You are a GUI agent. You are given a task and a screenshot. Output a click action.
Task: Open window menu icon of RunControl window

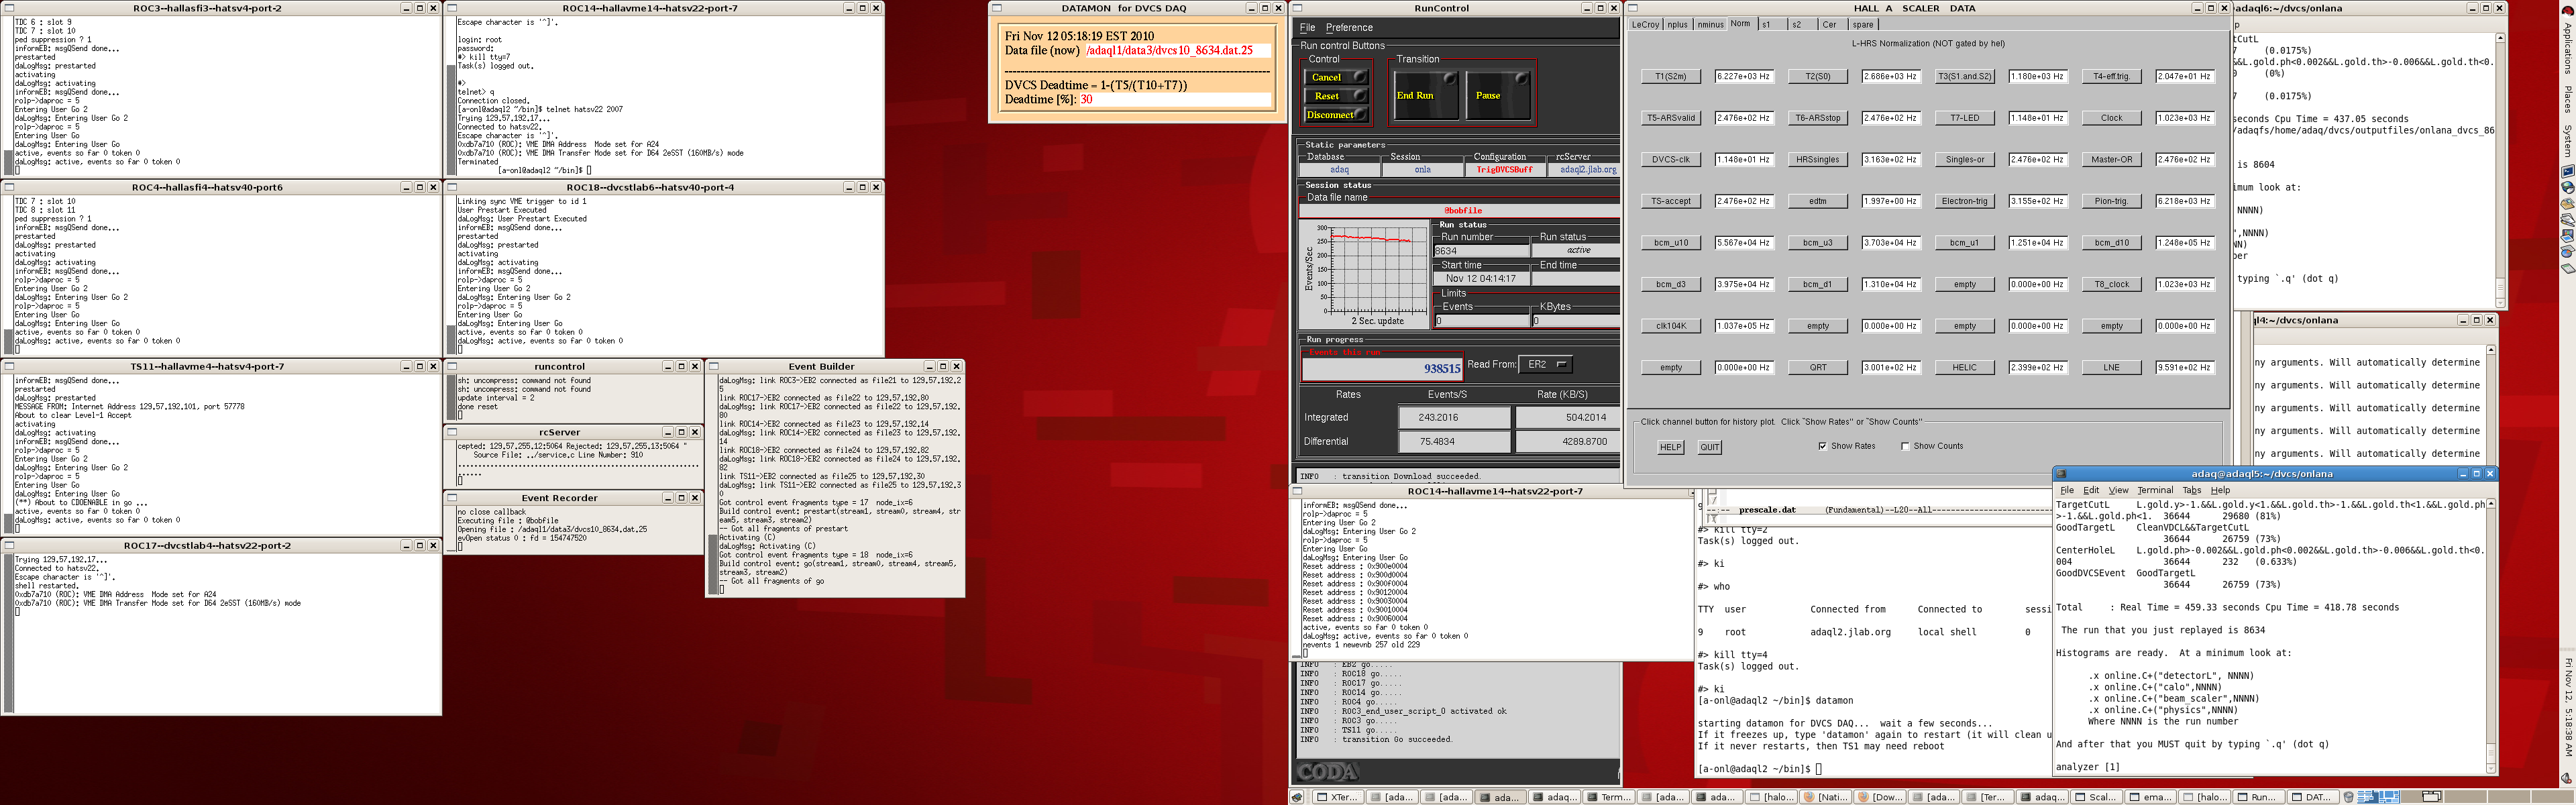(1298, 8)
